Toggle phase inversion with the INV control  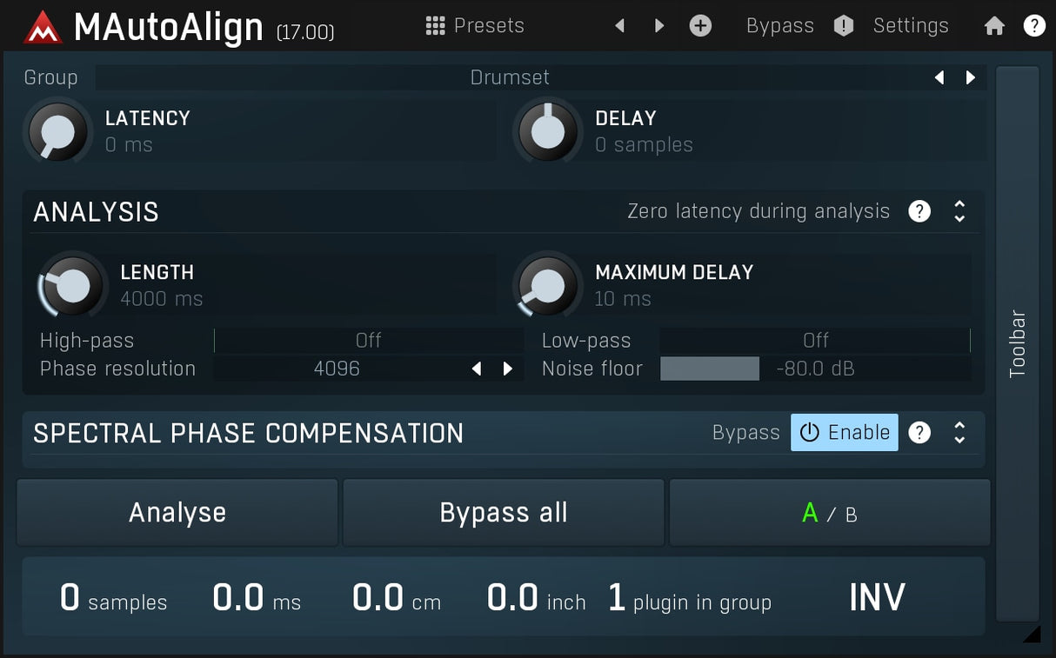point(877,597)
